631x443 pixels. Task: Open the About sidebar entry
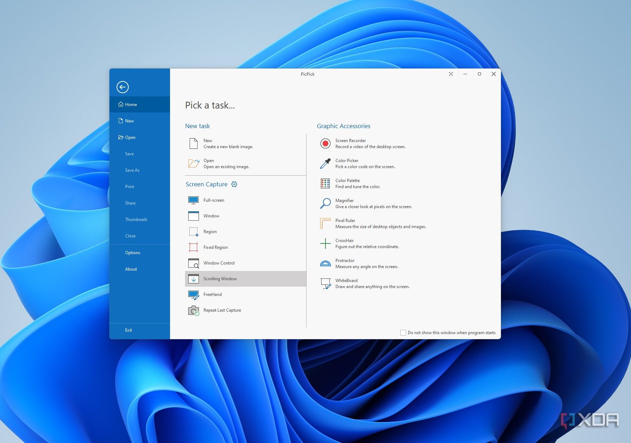[131, 269]
